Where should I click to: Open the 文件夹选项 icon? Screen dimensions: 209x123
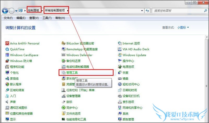pos(63,113)
